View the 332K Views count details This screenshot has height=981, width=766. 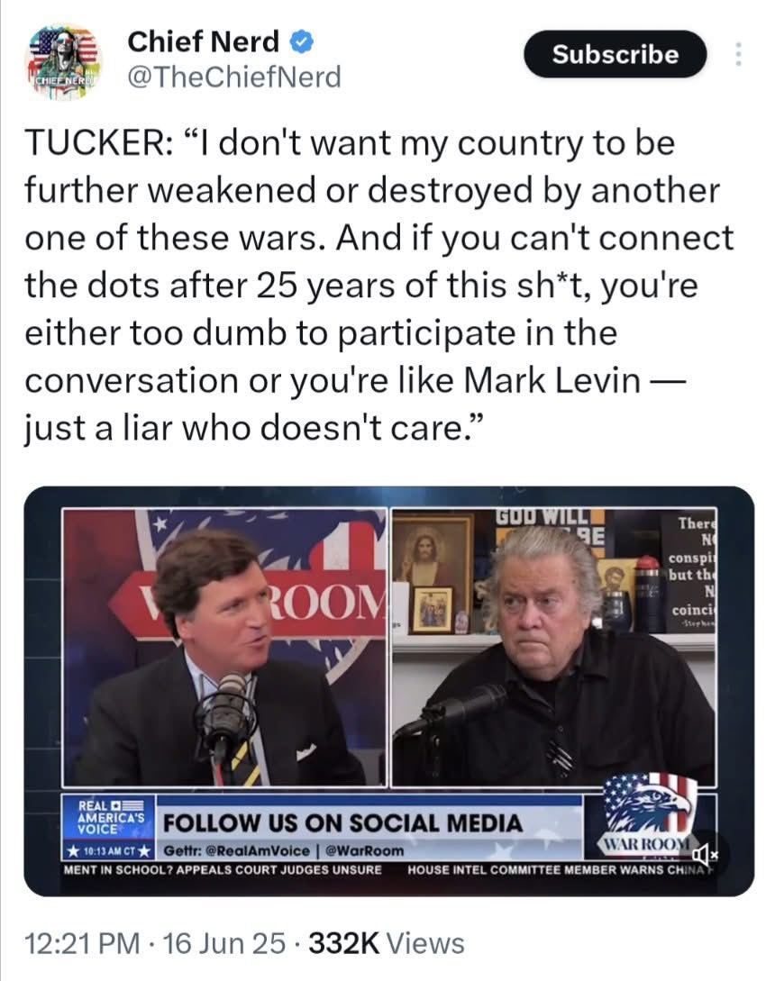point(386,943)
